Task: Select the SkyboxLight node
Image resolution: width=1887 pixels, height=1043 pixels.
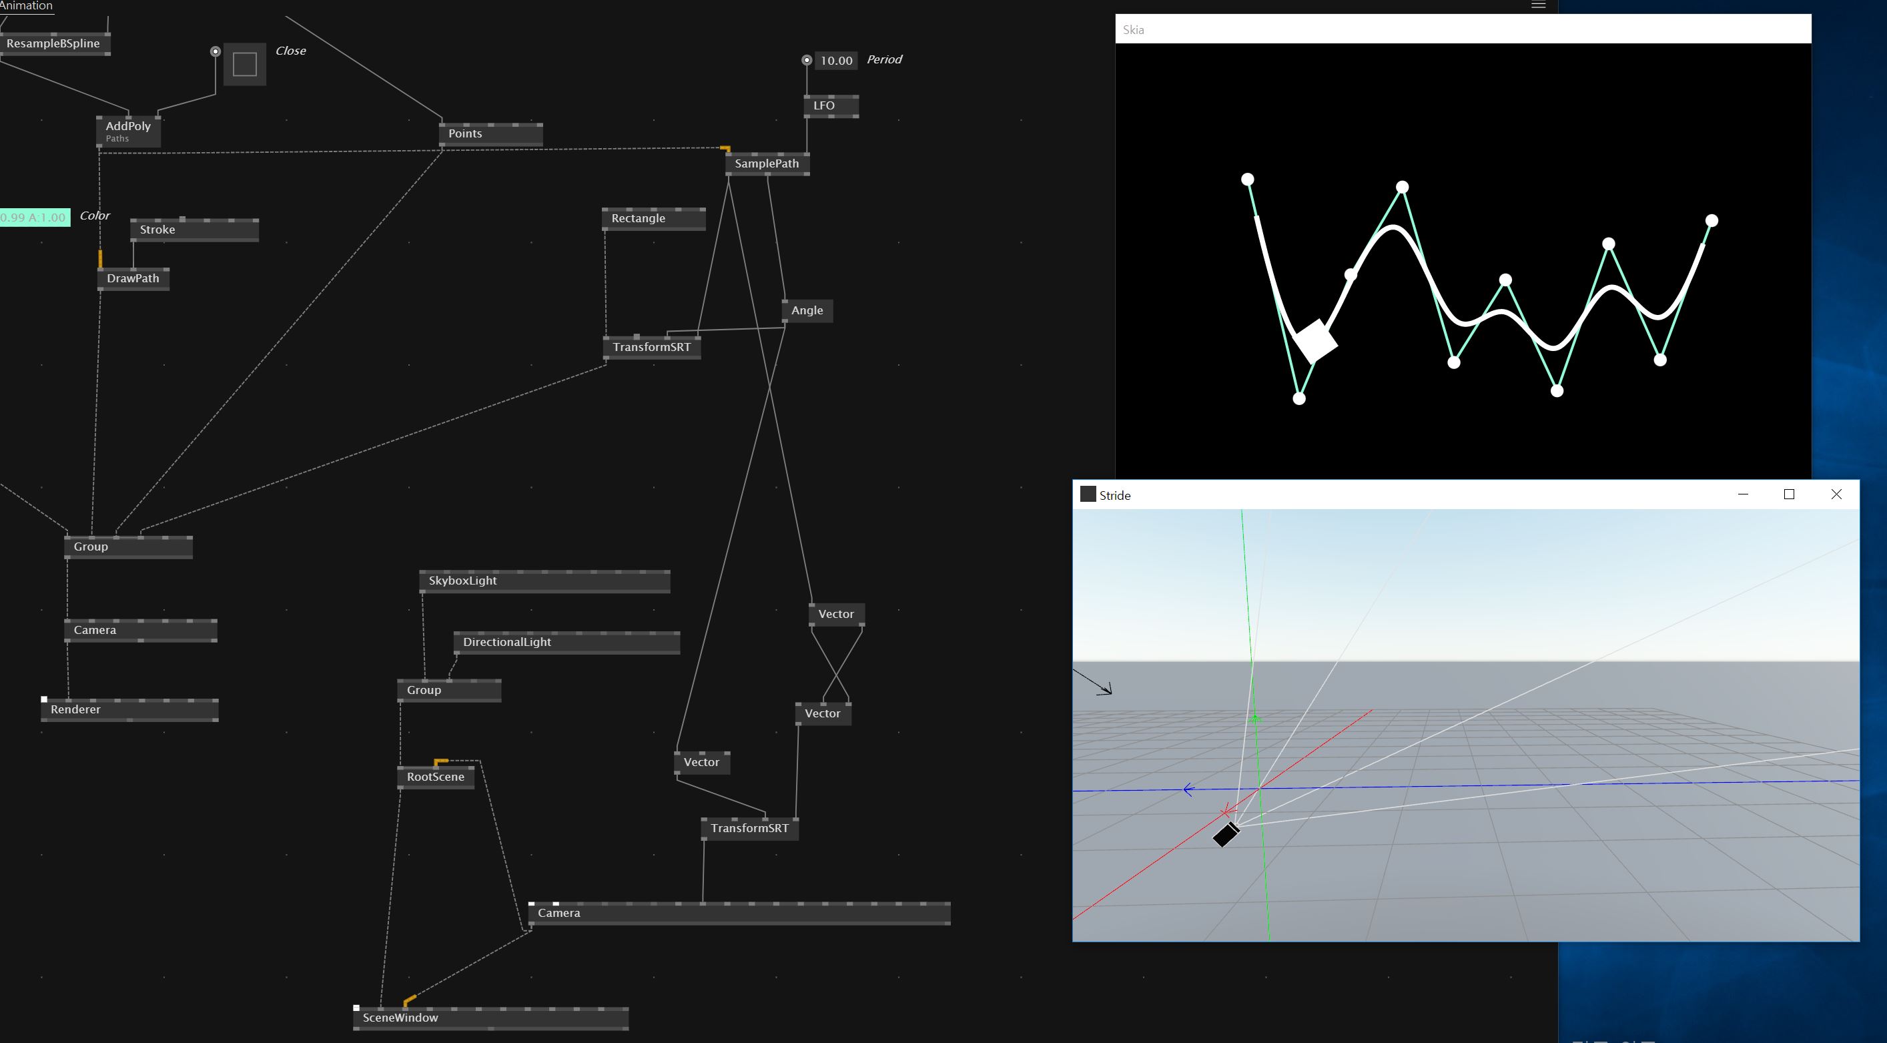Action: 463,581
